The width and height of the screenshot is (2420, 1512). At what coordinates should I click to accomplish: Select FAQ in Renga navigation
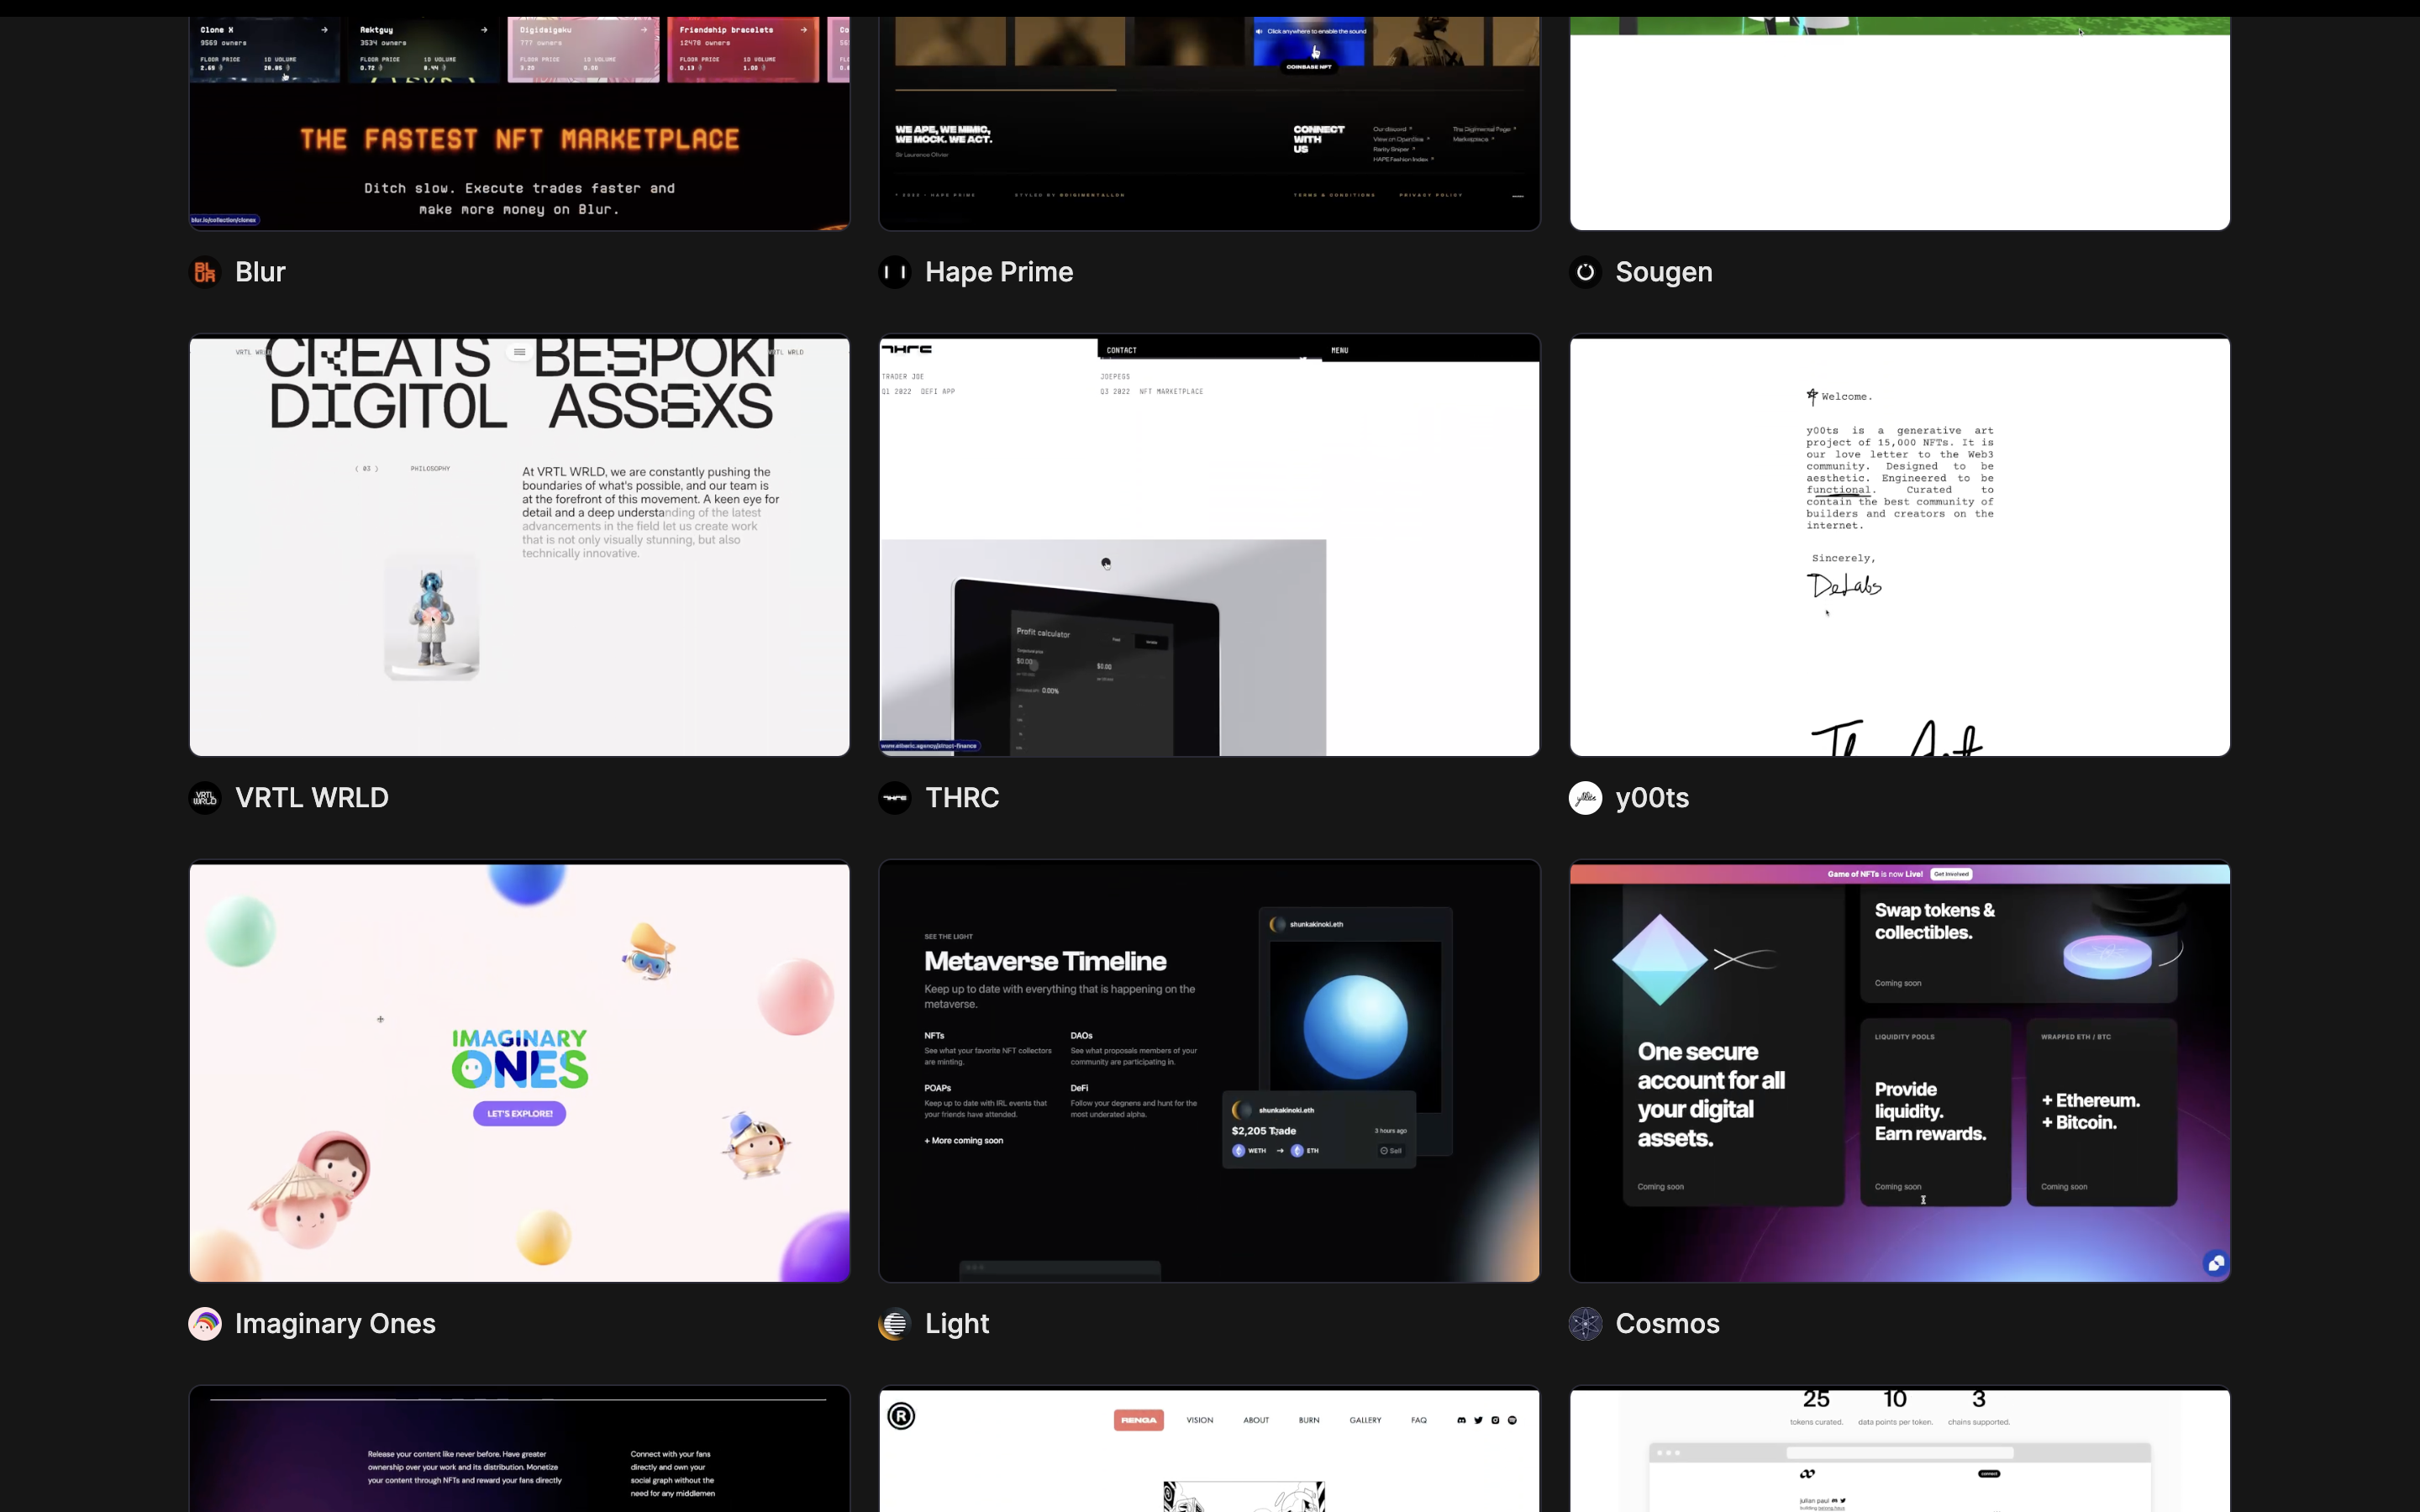tap(1419, 1420)
